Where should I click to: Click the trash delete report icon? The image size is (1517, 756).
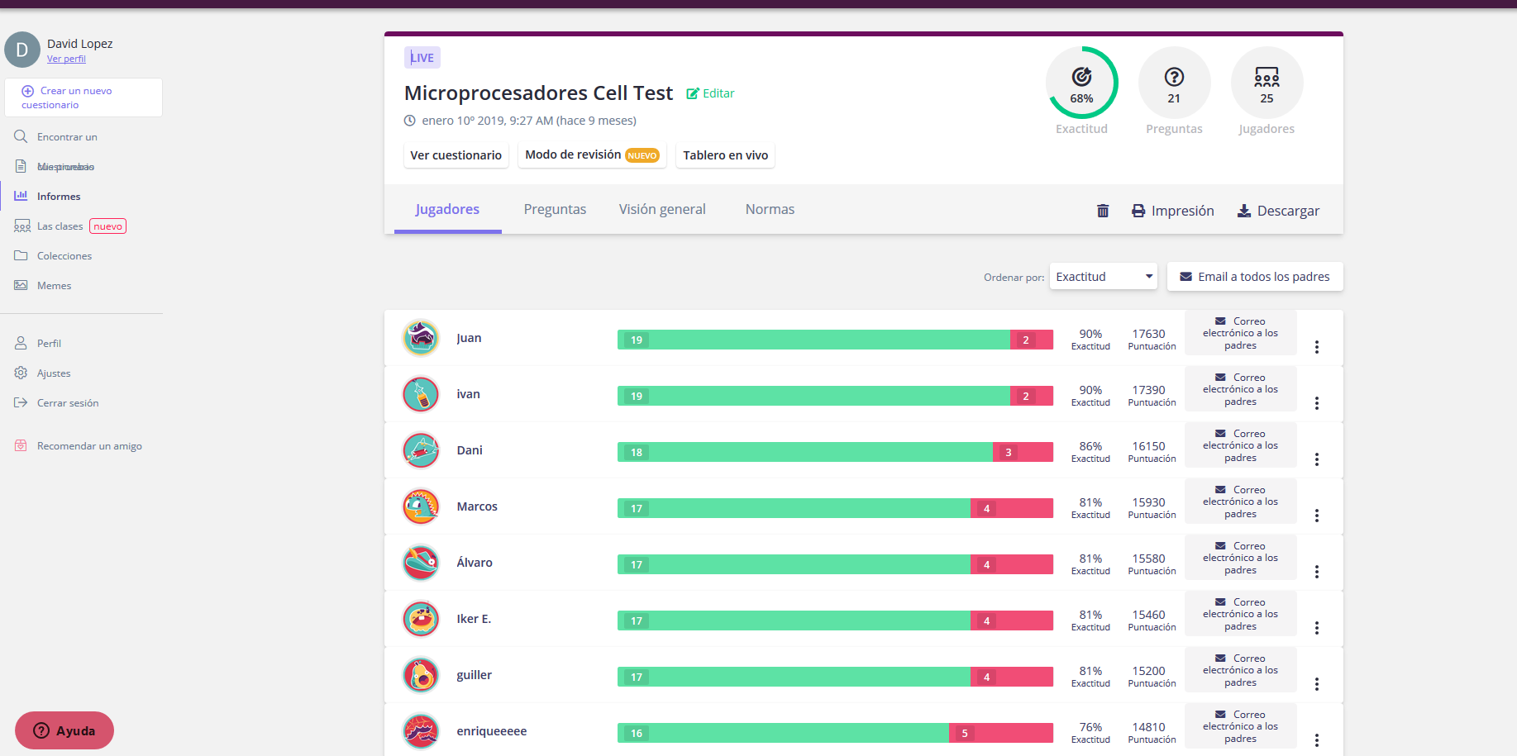(1102, 211)
